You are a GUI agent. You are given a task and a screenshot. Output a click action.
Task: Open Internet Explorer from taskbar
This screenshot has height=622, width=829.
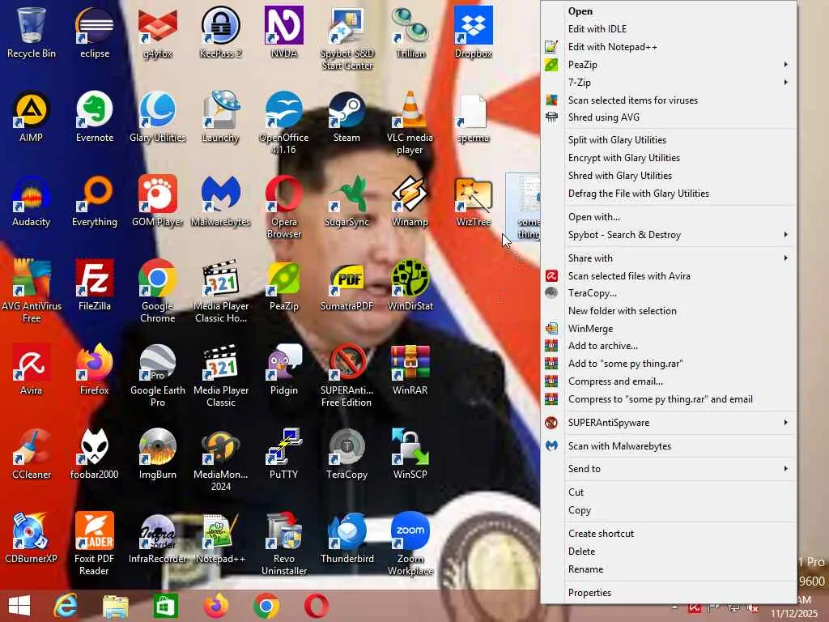coord(66,606)
